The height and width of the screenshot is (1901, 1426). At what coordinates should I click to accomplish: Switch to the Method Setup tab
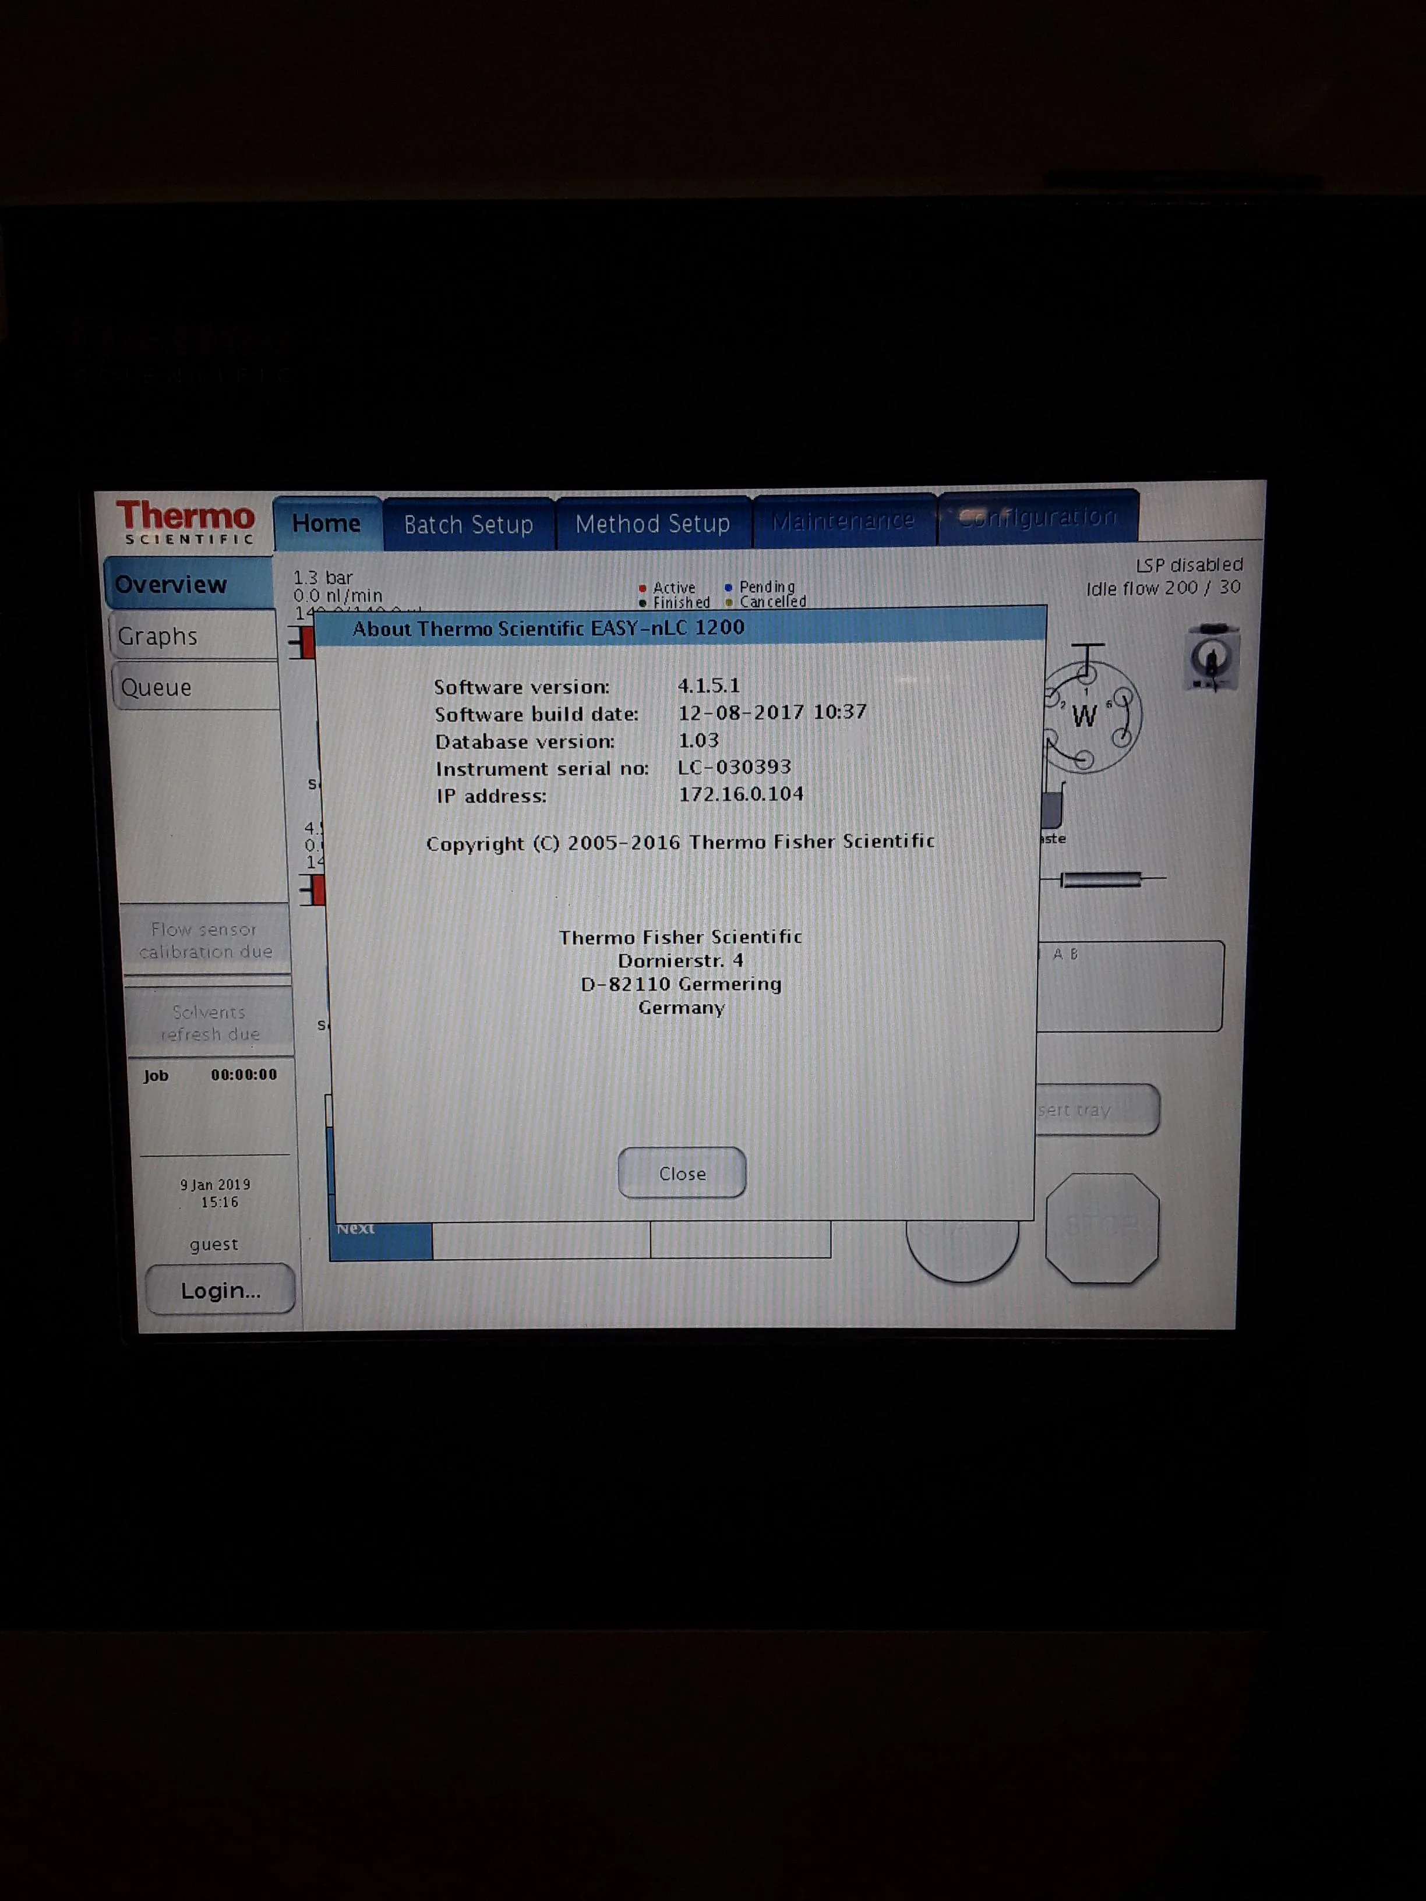[652, 524]
